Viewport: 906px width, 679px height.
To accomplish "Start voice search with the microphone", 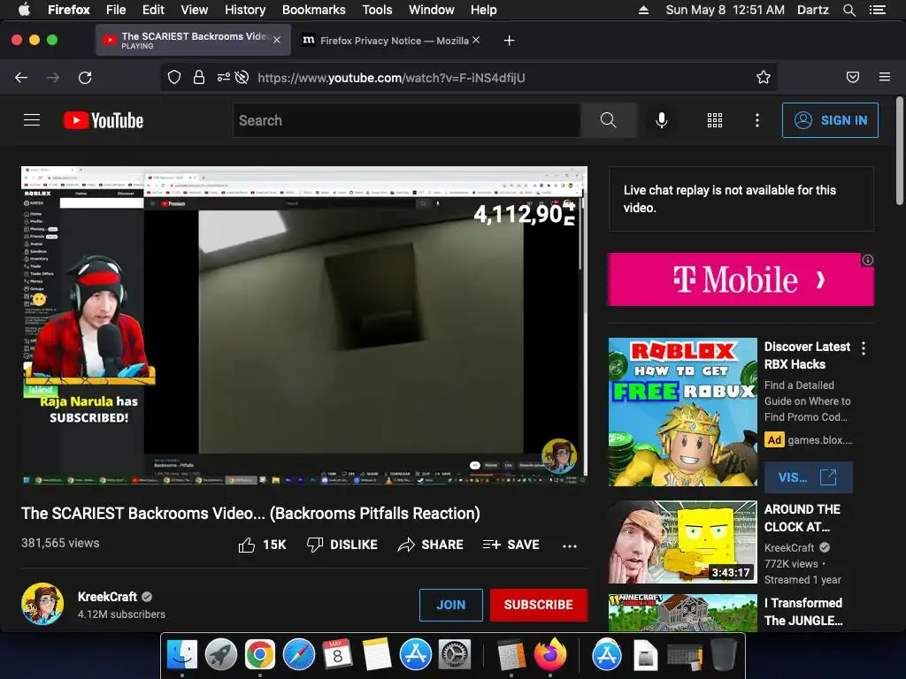I will [x=662, y=120].
